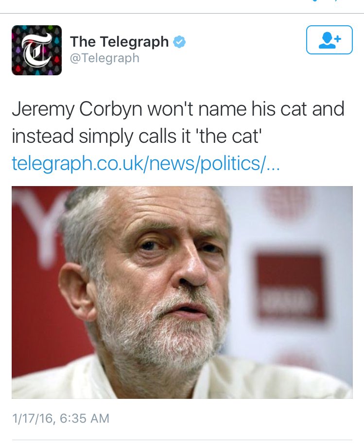Click the '6:35 AM' time text

click(x=85, y=418)
